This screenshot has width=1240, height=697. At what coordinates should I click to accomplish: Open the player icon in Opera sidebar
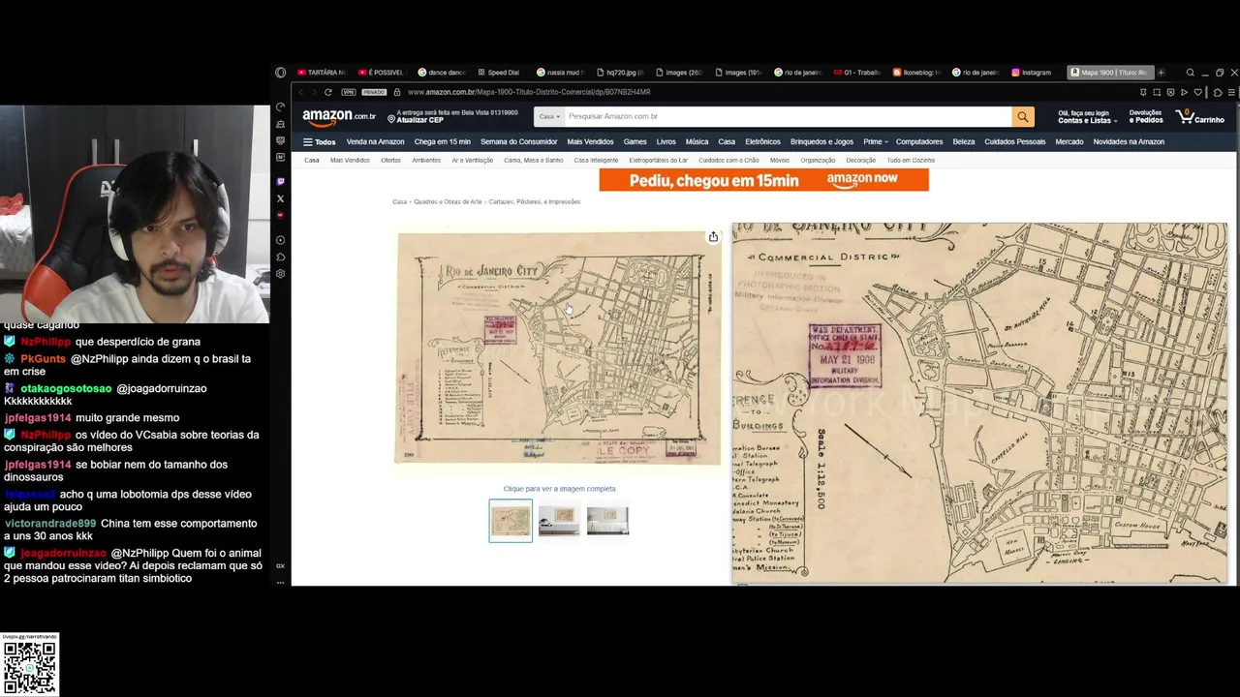pyautogui.click(x=281, y=240)
